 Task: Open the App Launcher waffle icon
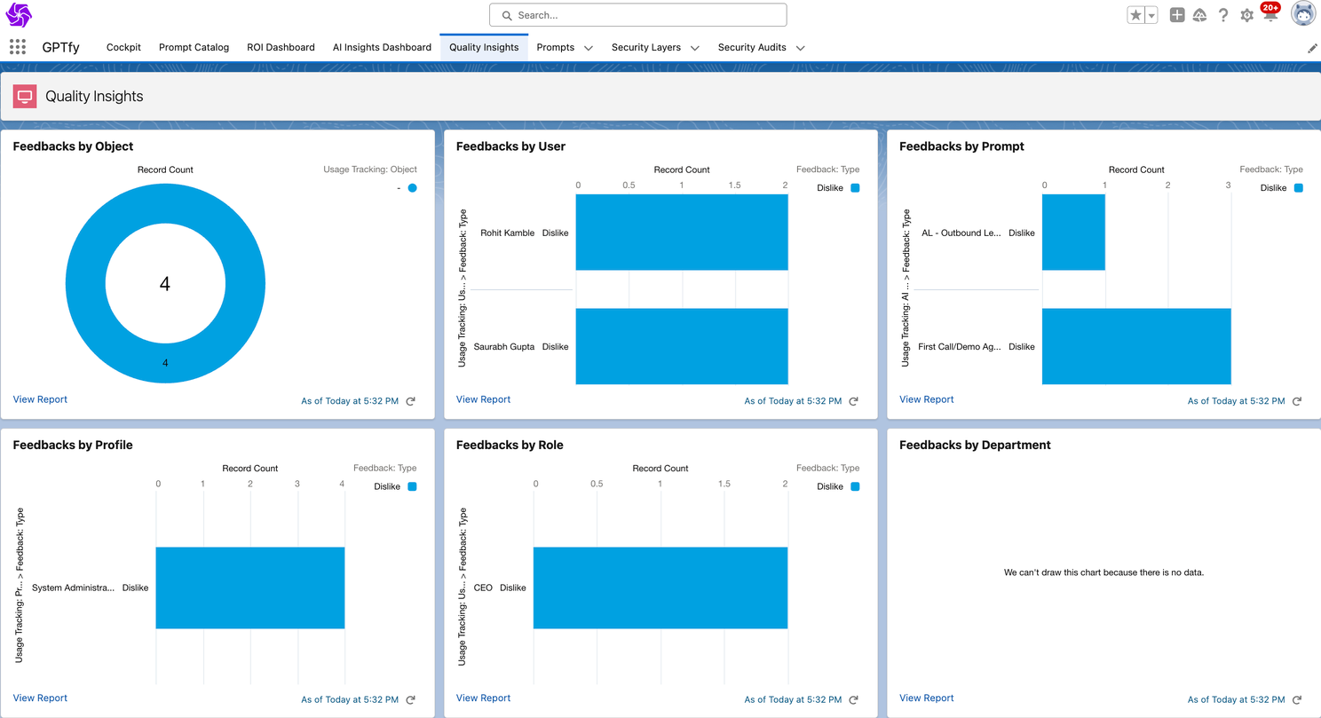pos(17,47)
